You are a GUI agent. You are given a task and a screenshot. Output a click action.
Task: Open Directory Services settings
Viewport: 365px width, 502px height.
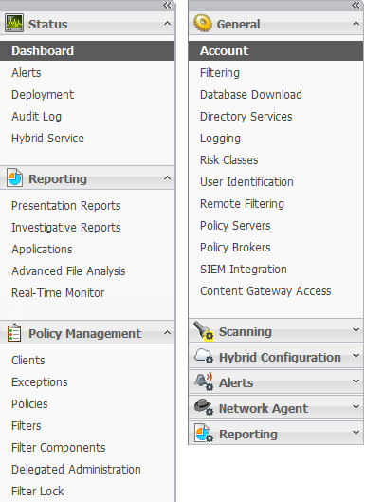pos(246,117)
